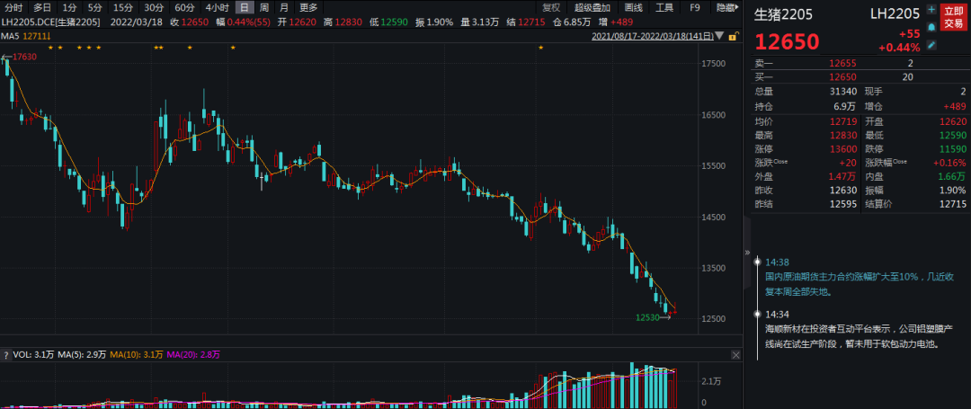Set a price alert with the bell icon
This screenshot has height=409, width=971.
tap(931, 27)
